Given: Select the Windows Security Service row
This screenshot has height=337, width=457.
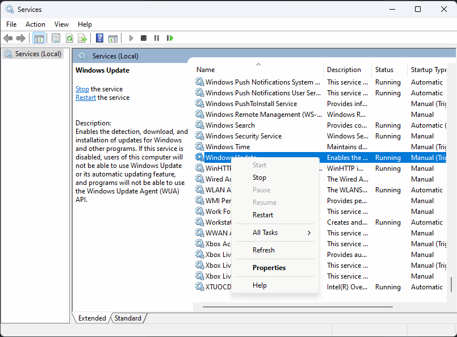Looking at the screenshot, I should (x=320, y=136).
